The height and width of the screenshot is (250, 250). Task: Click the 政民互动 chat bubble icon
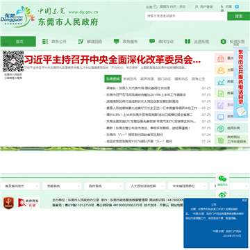(152, 42)
